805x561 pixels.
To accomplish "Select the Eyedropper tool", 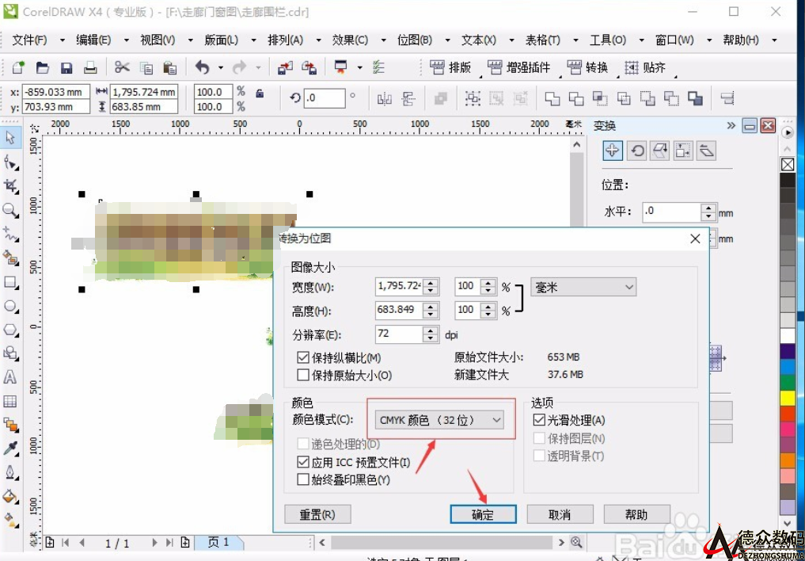I will click(10, 448).
